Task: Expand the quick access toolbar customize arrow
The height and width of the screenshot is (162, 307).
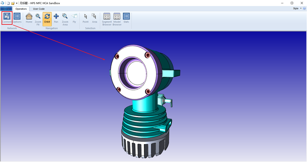Action: [x=17, y=3]
